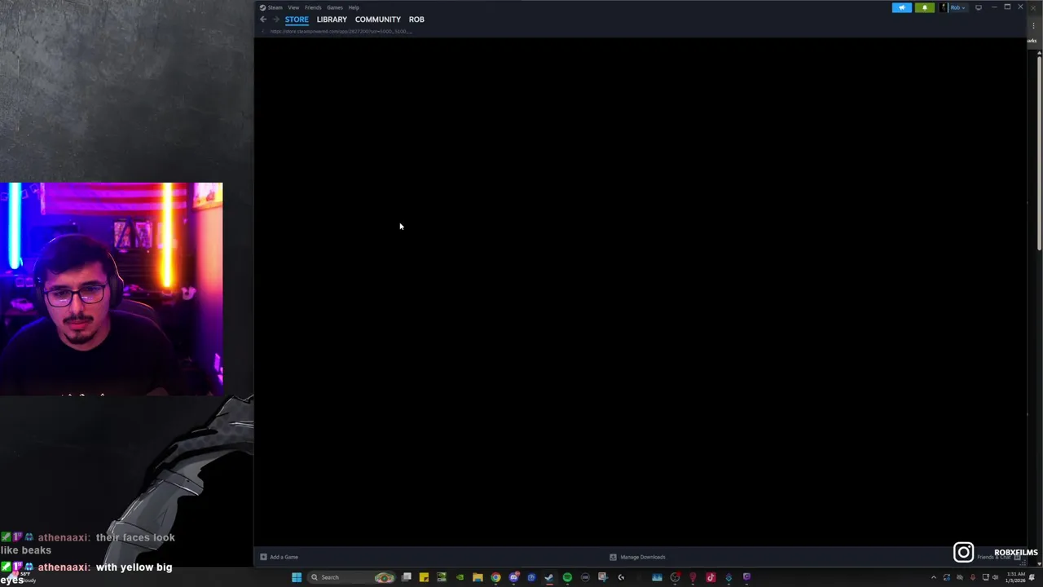Screen dimensions: 1043x587
Task: Open TikTok from taskbar
Action: tap(711, 577)
